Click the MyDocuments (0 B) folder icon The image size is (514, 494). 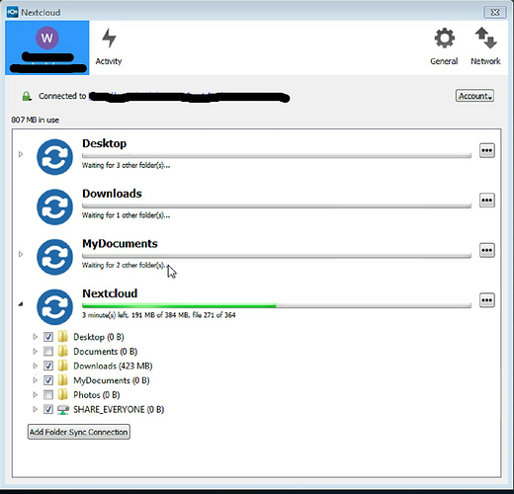pos(62,380)
